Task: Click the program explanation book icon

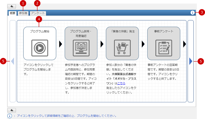Action: click(81, 47)
